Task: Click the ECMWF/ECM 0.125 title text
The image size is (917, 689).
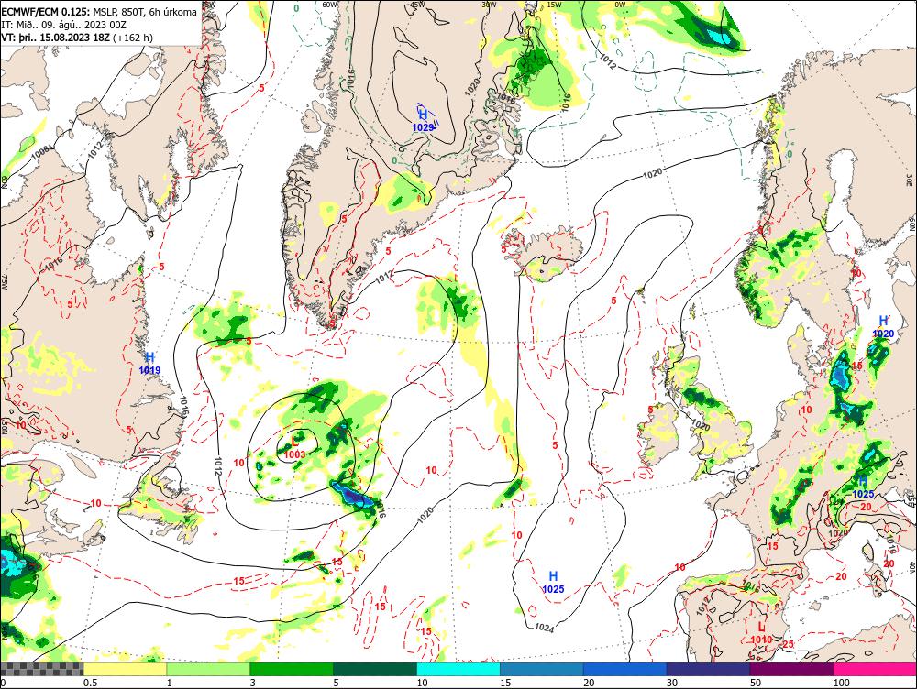Action: pos(46,12)
